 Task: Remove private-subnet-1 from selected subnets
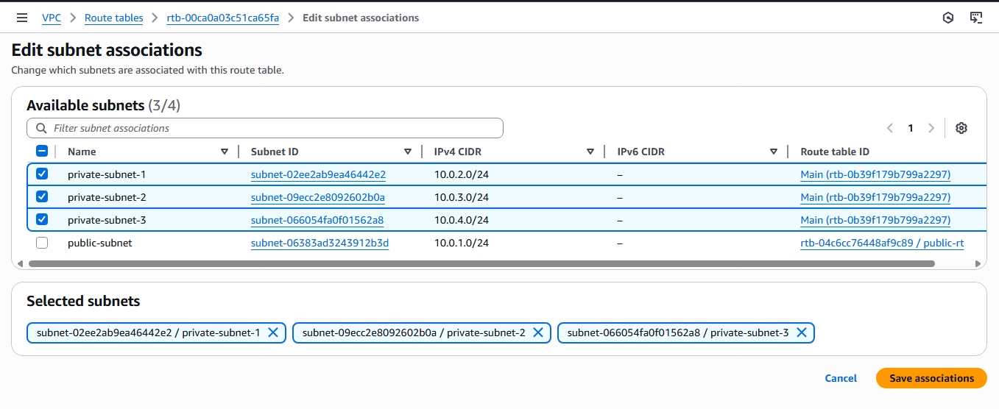click(272, 332)
